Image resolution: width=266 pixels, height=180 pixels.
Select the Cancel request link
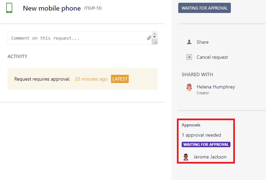coord(212,57)
